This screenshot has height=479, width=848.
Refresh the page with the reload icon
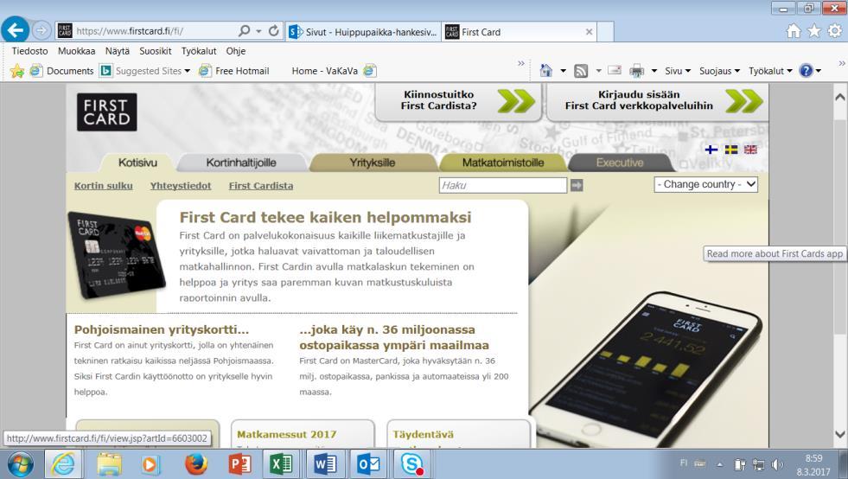(274, 31)
